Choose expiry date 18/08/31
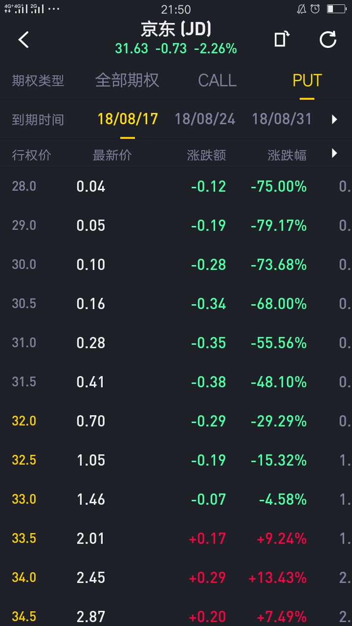The width and height of the screenshot is (352, 626). tap(282, 119)
